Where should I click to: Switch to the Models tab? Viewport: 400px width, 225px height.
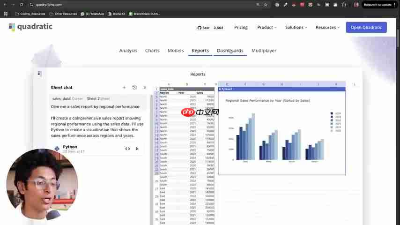point(176,51)
